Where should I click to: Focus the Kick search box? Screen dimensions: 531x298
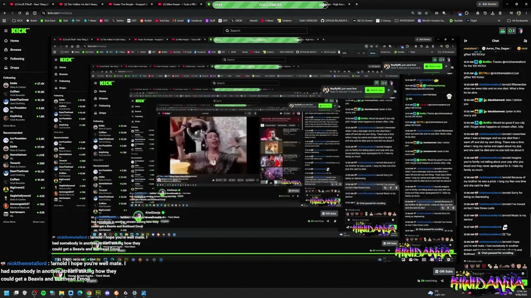tap(265, 31)
